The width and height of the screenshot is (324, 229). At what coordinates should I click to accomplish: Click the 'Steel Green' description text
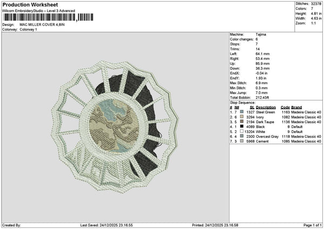pos(265,112)
